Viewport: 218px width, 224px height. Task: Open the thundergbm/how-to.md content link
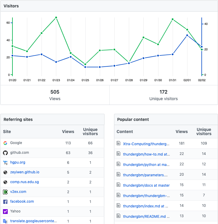pyautogui.click(x=147, y=154)
